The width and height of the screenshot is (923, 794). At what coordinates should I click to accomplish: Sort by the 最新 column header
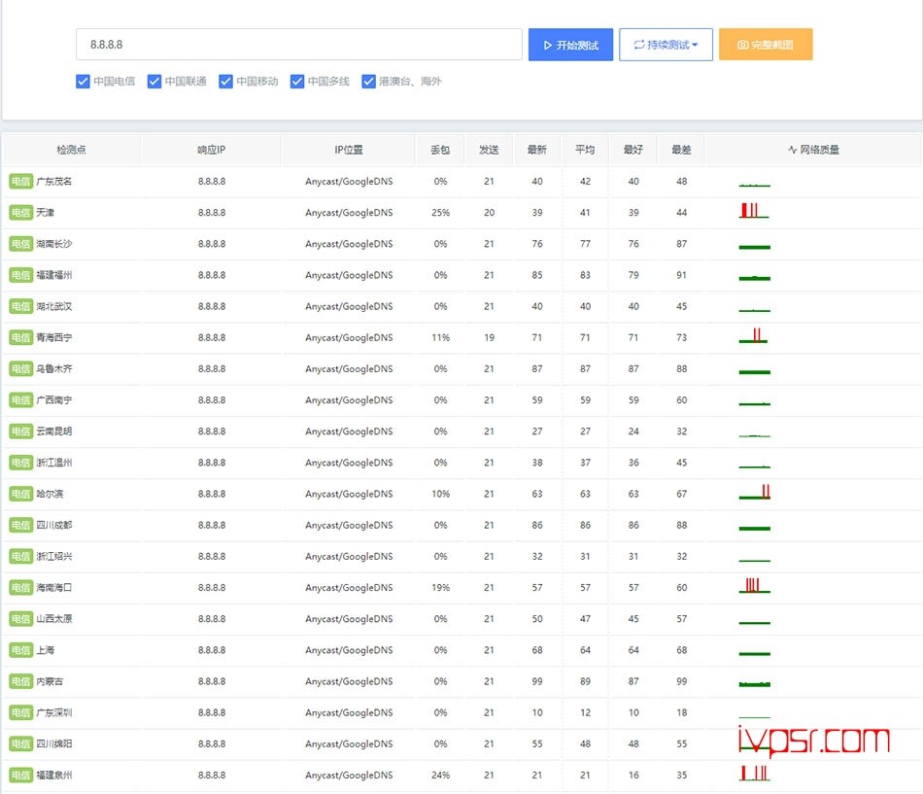tap(537, 150)
